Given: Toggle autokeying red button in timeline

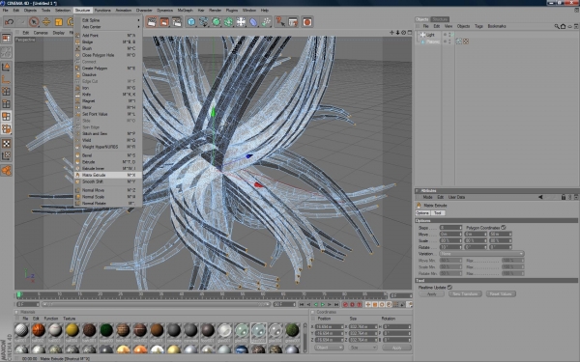Looking at the screenshot, I should pyautogui.click(x=352, y=304).
